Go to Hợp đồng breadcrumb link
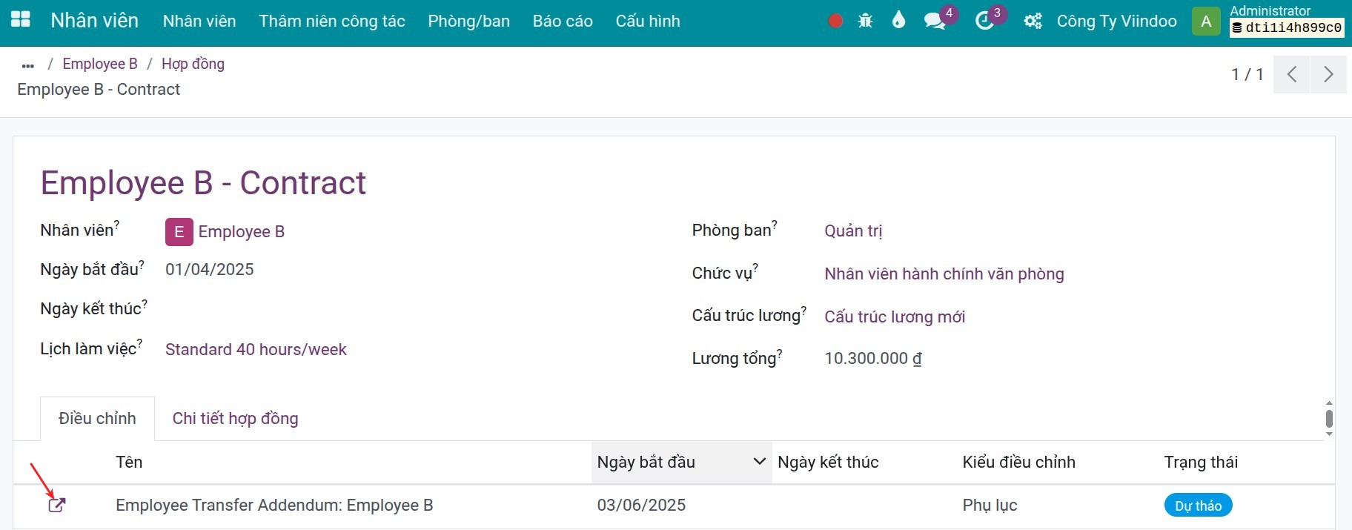The height and width of the screenshot is (530, 1352). click(193, 64)
